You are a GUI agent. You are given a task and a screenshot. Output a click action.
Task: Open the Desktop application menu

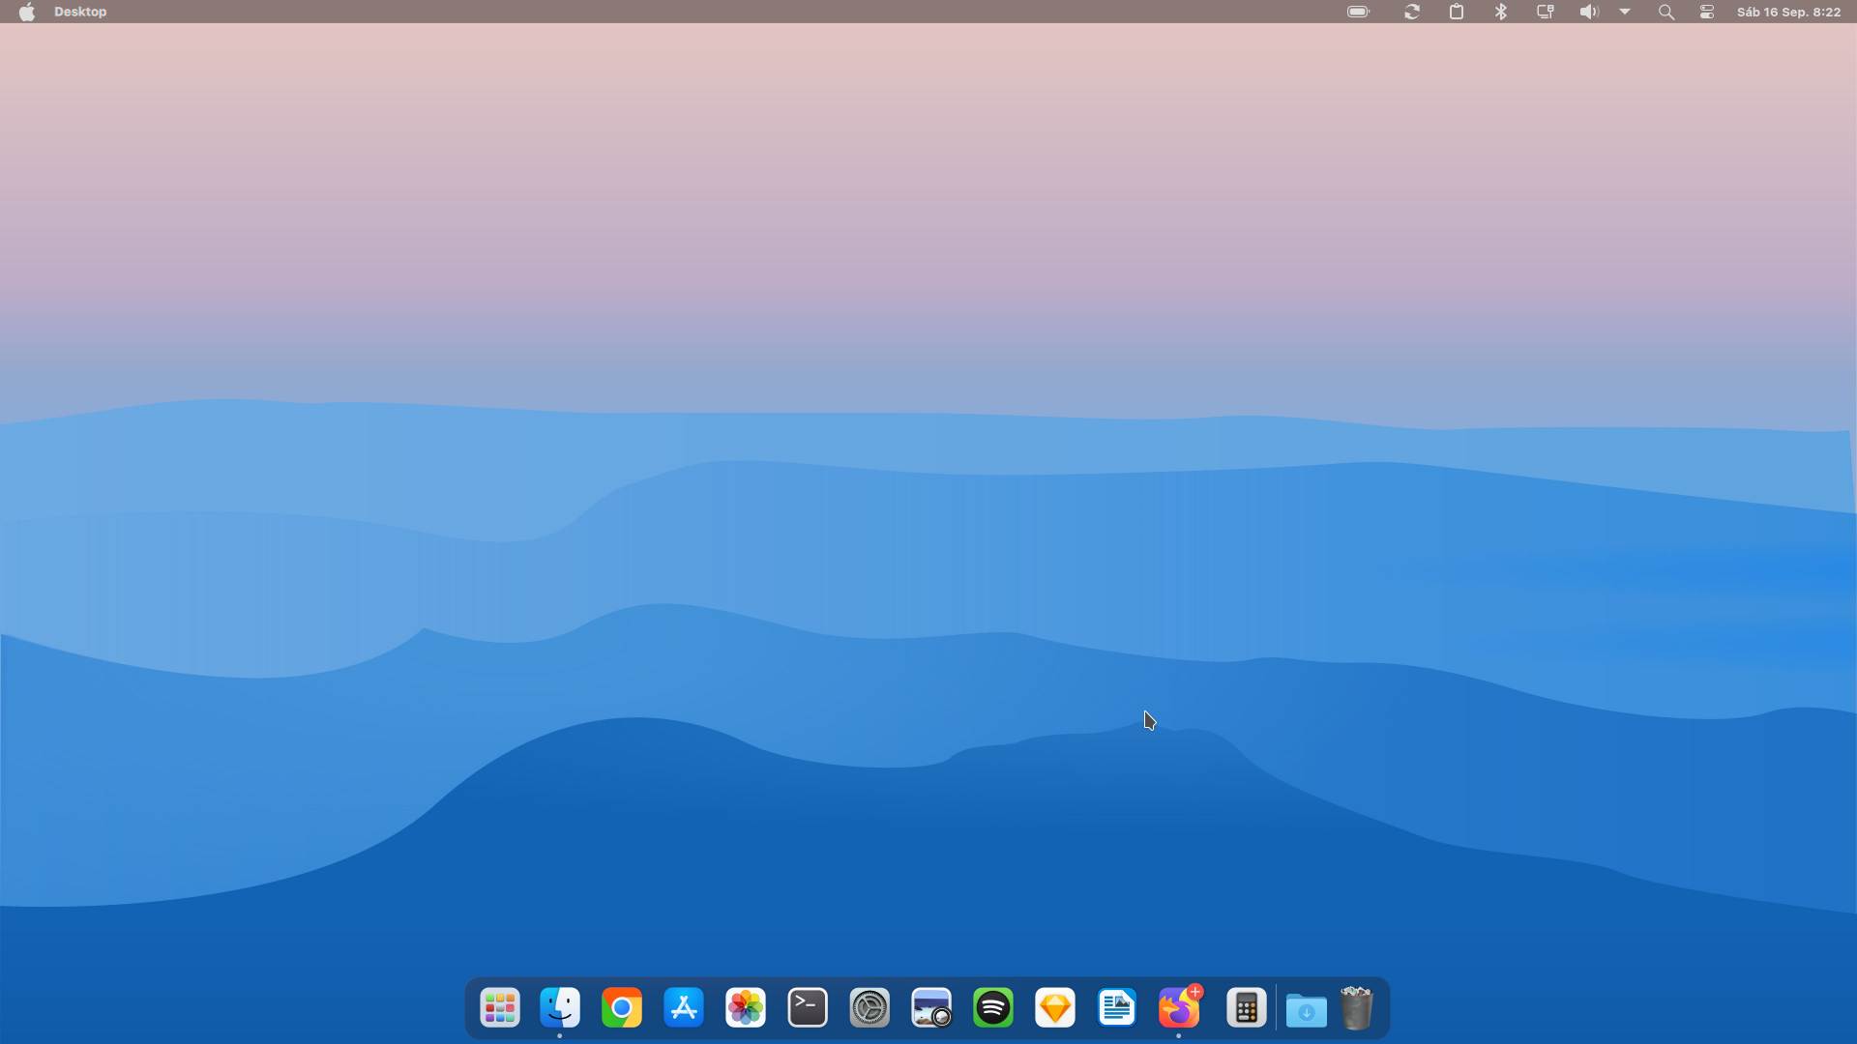coord(80,12)
